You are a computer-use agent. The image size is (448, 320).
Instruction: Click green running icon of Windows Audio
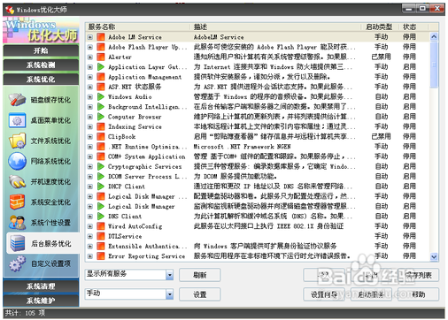(x=101, y=96)
